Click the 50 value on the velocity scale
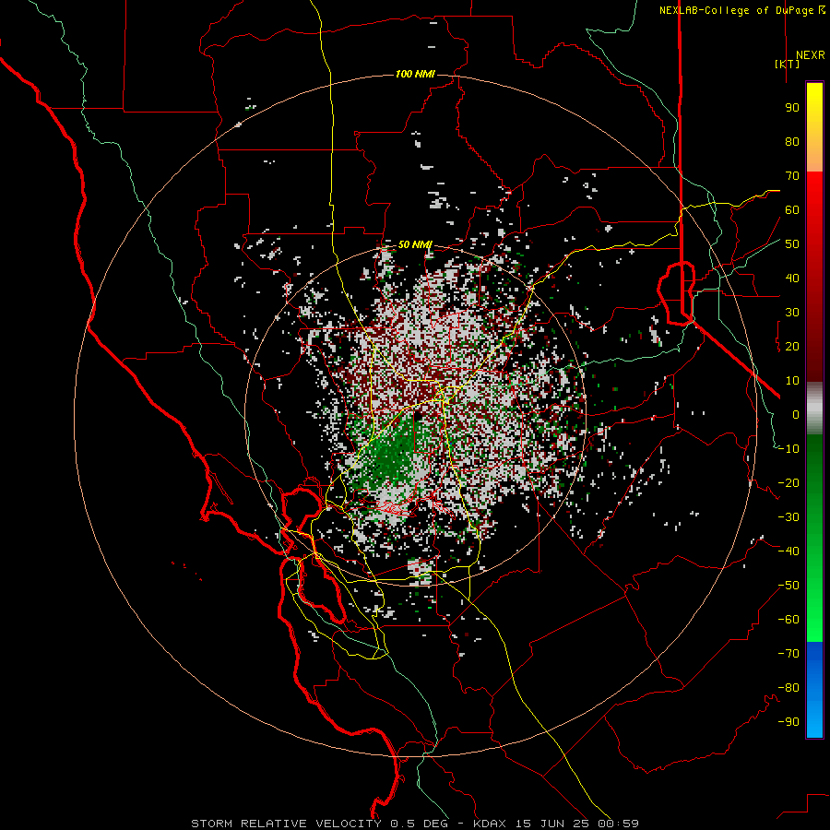This screenshot has height=830, width=830. point(792,244)
